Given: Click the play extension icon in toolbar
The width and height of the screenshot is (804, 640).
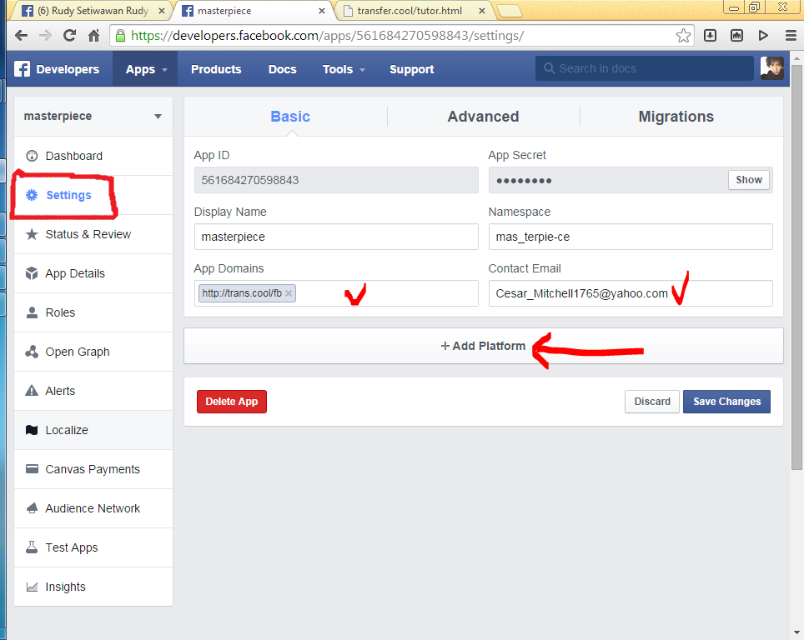Looking at the screenshot, I should point(763,35).
